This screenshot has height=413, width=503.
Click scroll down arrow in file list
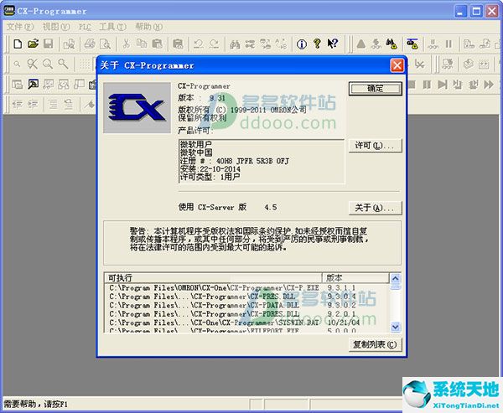(395, 327)
